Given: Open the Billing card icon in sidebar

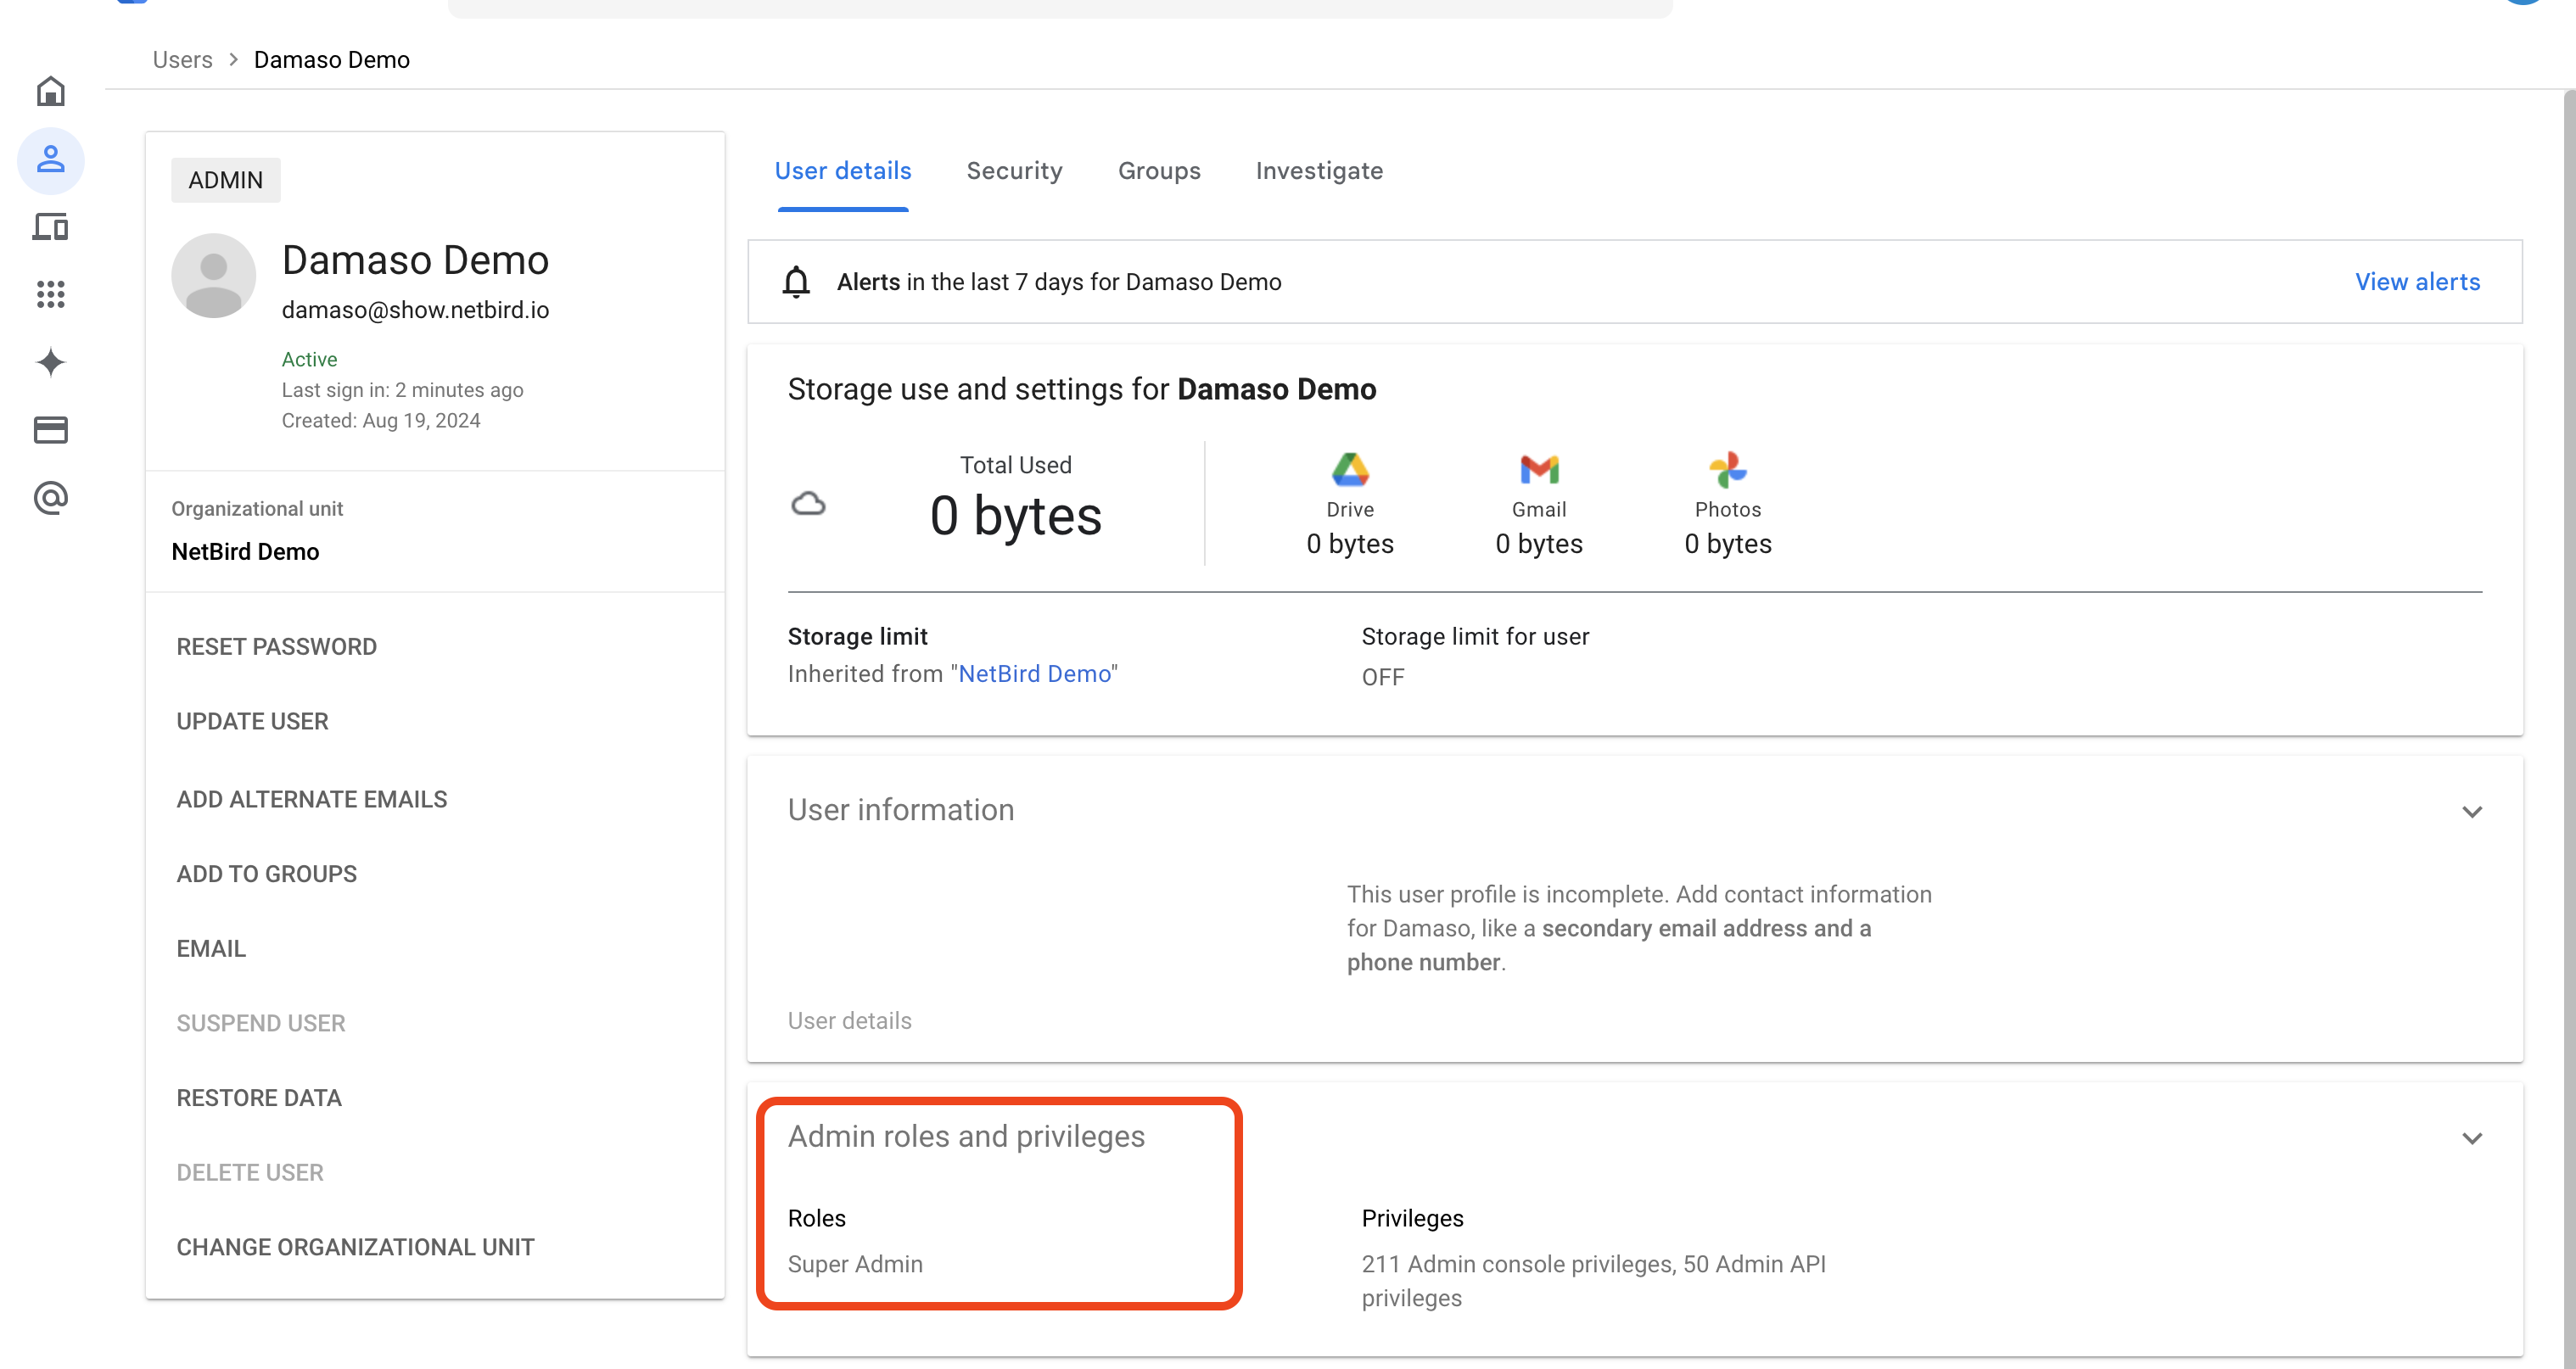Looking at the screenshot, I should coord(50,429).
